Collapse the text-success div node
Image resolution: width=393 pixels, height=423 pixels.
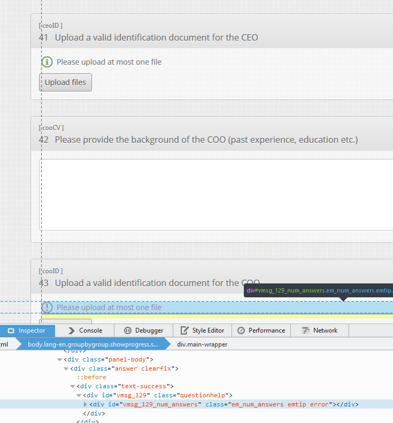point(72,386)
